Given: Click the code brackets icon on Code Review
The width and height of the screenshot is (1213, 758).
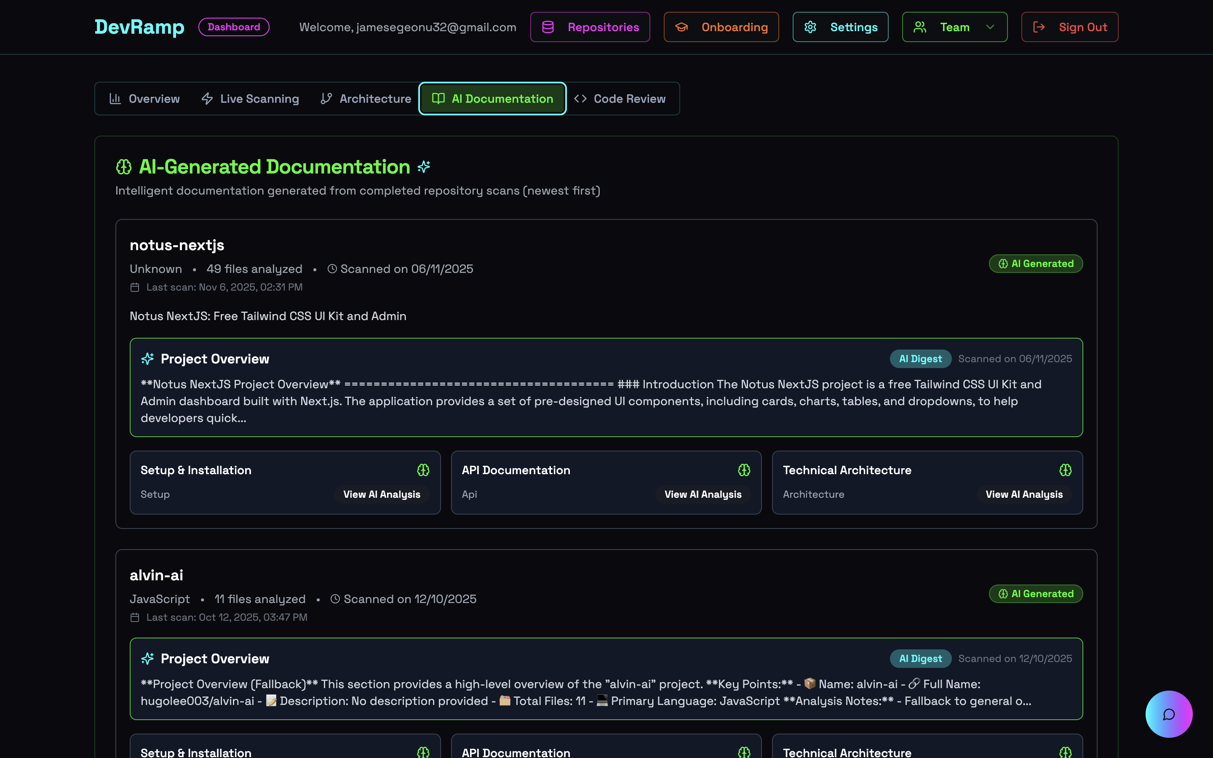Looking at the screenshot, I should (x=581, y=98).
